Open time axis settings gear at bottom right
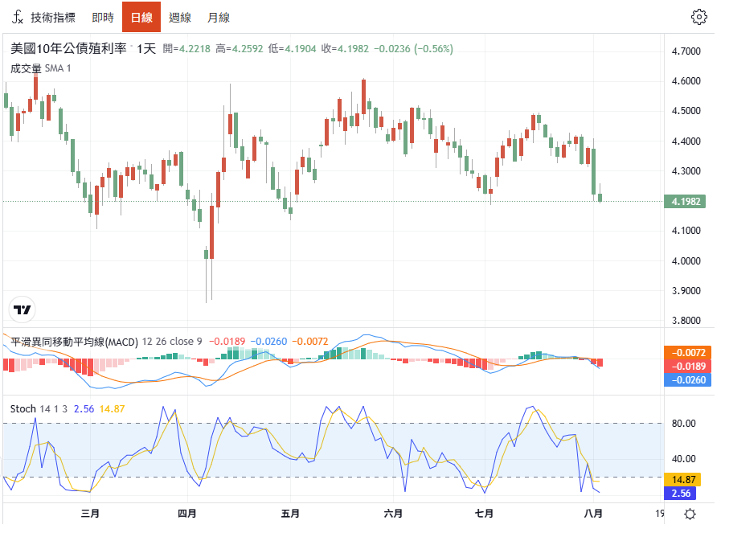This screenshot has width=729, height=537. click(690, 514)
